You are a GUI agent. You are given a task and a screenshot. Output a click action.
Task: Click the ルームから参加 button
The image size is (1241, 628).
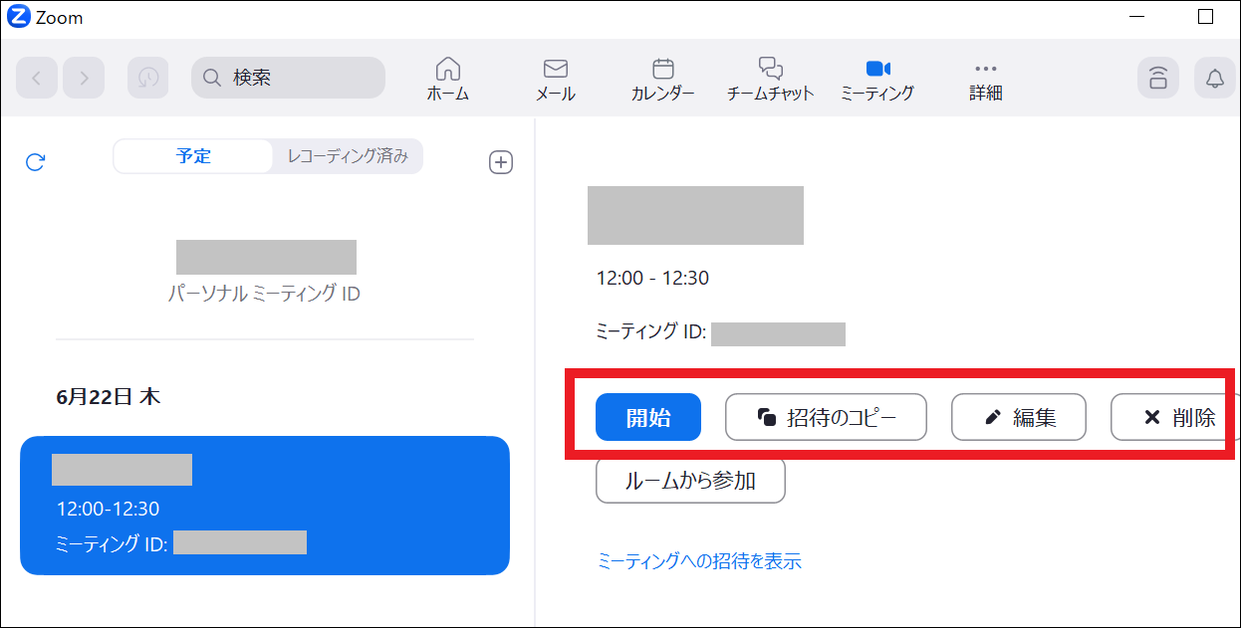pyautogui.click(x=690, y=481)
